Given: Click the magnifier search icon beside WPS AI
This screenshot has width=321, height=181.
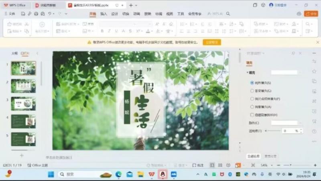Looking at the screenshot, I should click(228, 14).
